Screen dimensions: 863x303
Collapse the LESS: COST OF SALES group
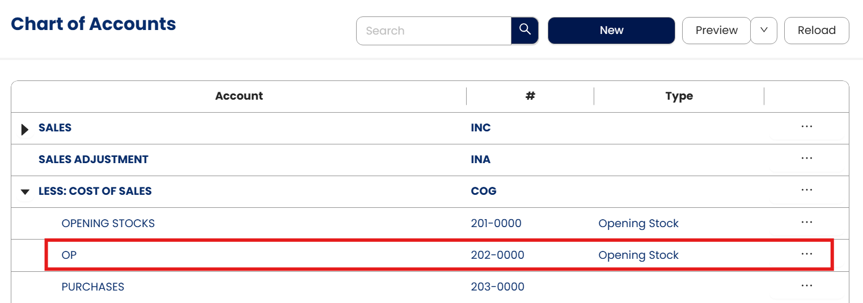pyautogui.click(x=24, y=192)
